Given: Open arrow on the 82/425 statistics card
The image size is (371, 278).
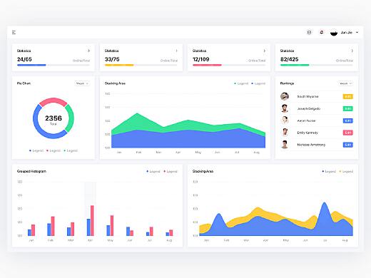Looking at the screenshot, I should pos(352,51).
